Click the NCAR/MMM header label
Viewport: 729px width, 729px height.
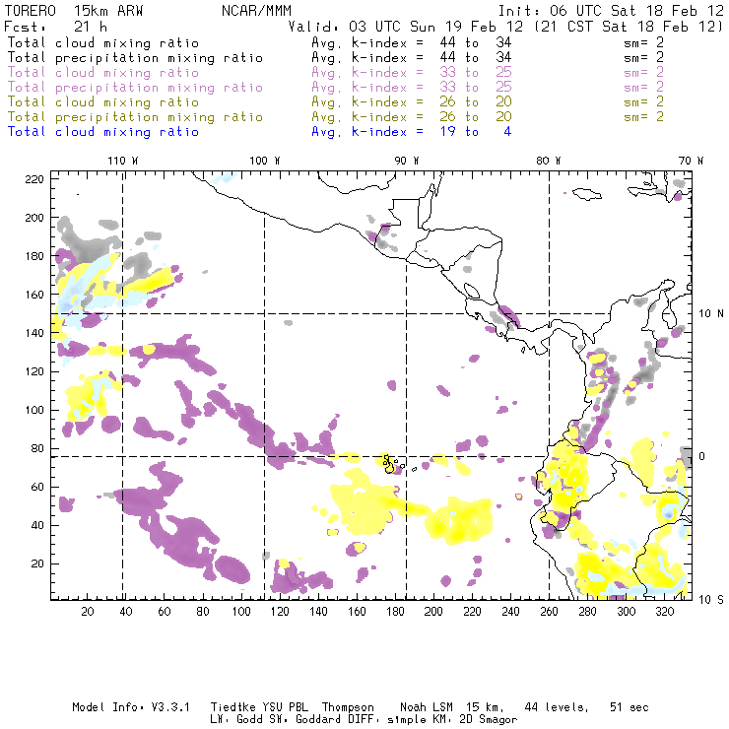(x=258, y=10)
